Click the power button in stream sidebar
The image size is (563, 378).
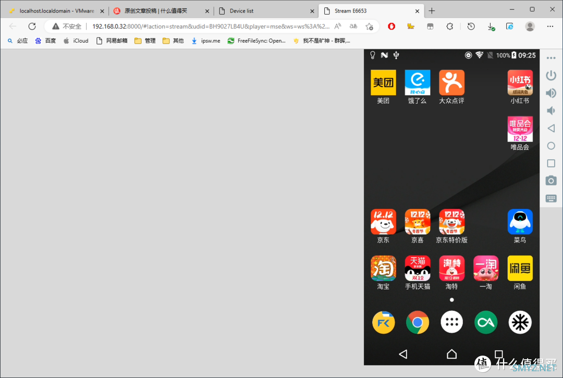click(x=551, y=75)
